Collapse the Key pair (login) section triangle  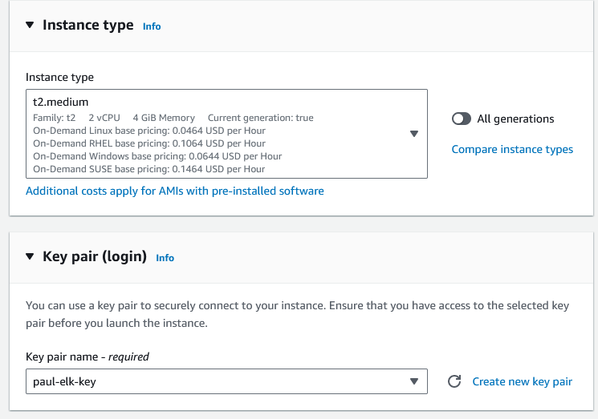[31, 256]
